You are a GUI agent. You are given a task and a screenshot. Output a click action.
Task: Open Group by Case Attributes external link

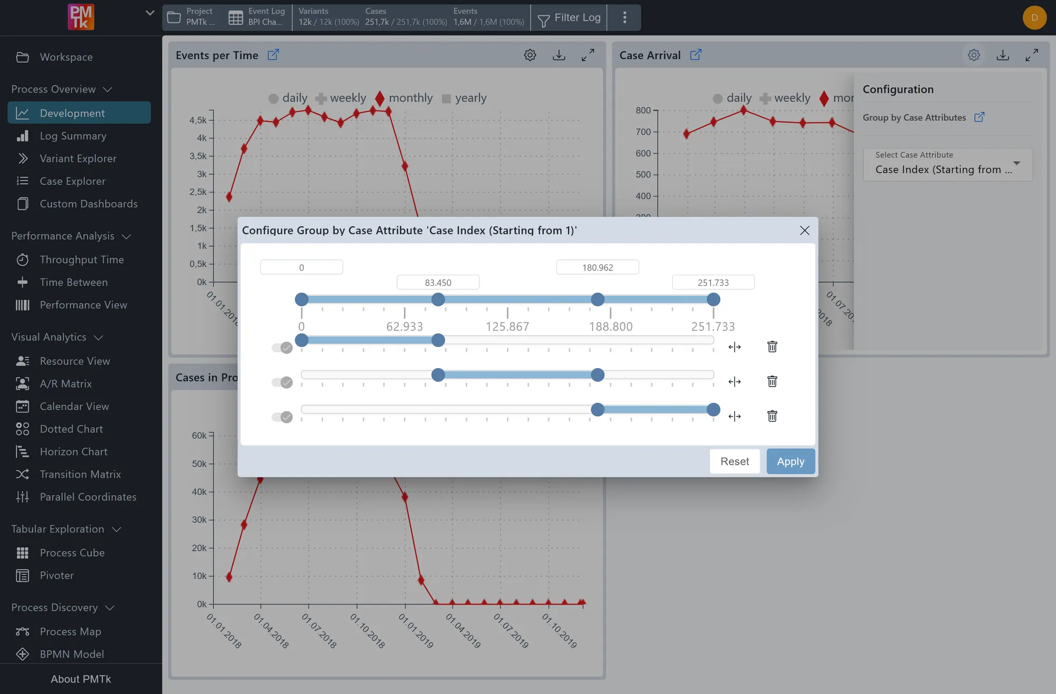tap(979, 117)
